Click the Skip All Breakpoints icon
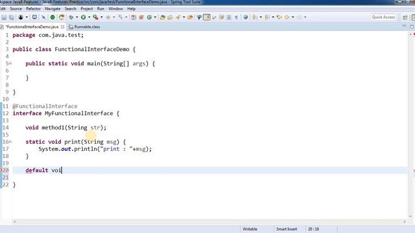 (x=43, y=17)
